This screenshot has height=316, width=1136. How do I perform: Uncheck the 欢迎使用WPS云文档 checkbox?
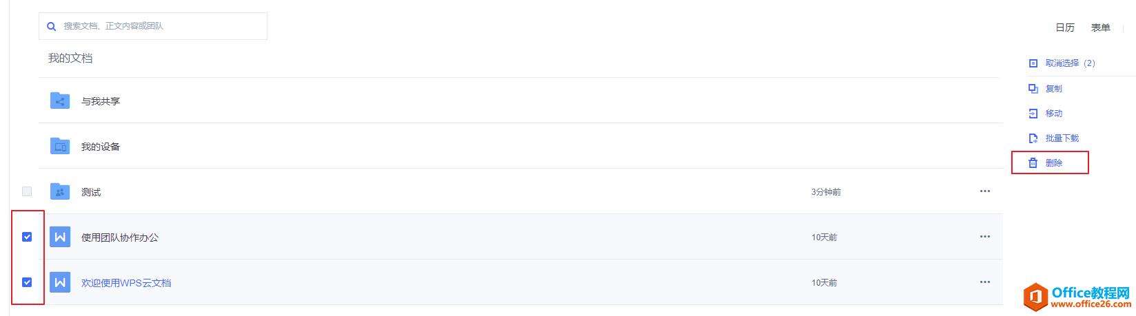(x=27, y=282)
